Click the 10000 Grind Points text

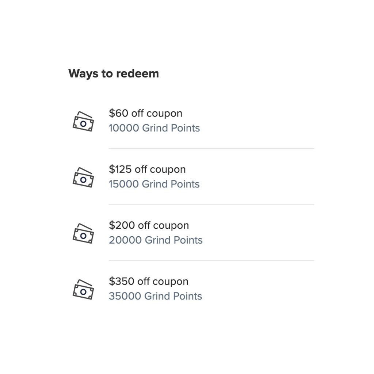point(154,128)
